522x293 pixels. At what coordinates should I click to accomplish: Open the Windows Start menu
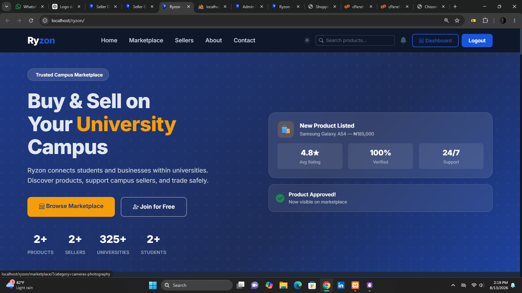pos(153,285)
